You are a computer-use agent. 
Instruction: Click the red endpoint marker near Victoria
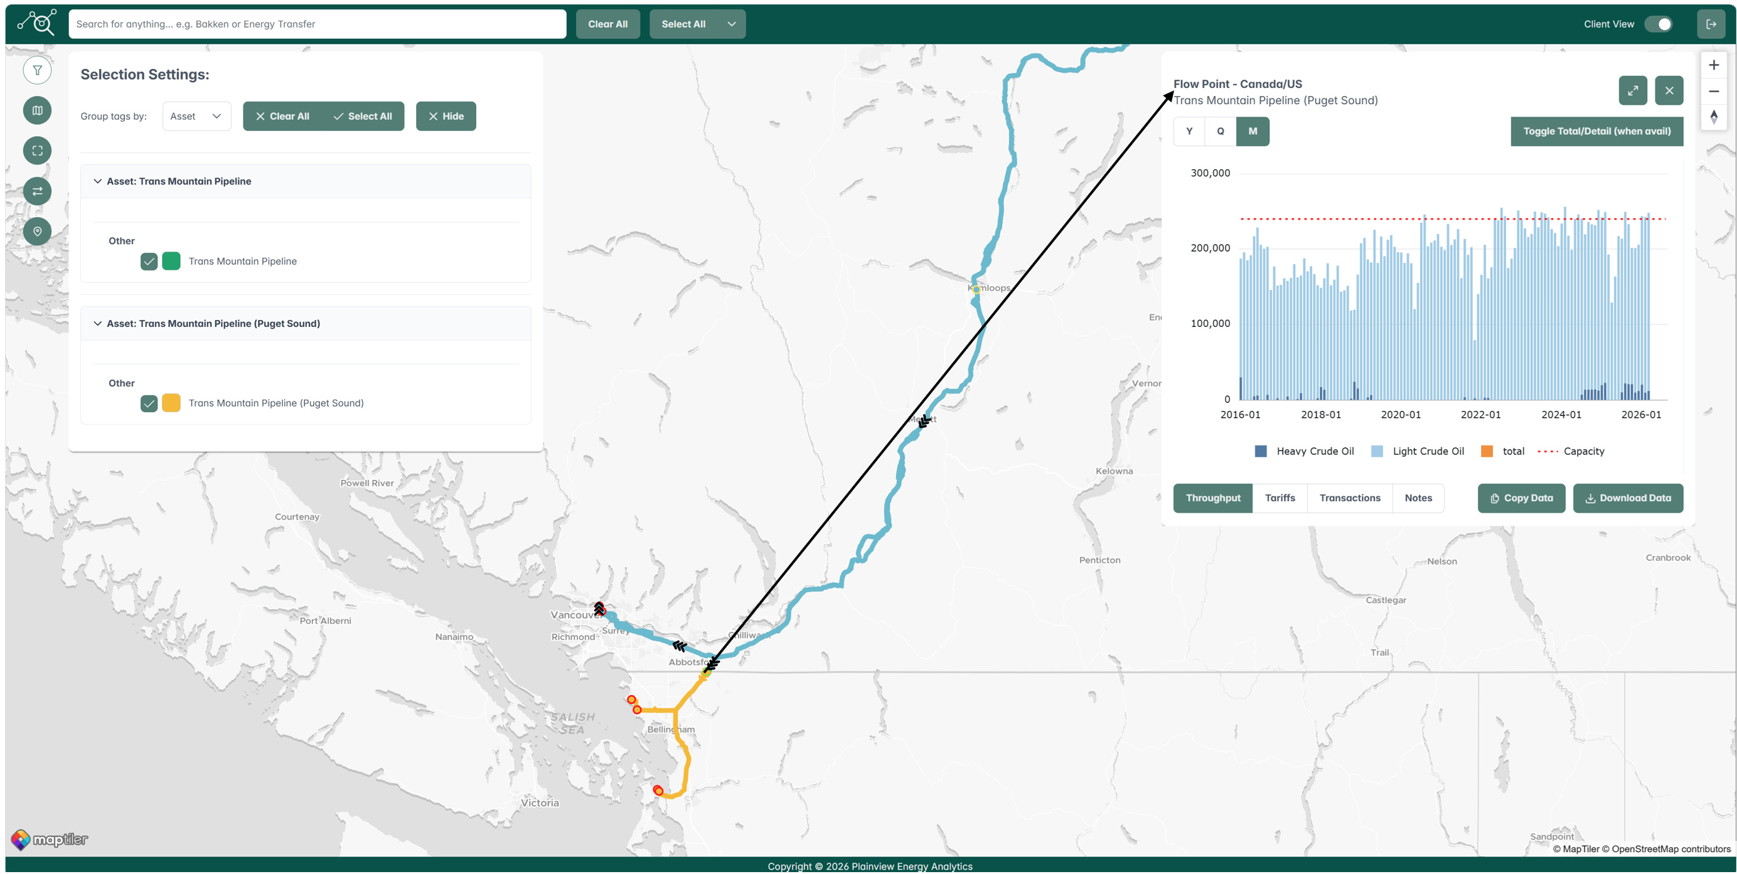(x=658, y=791)
